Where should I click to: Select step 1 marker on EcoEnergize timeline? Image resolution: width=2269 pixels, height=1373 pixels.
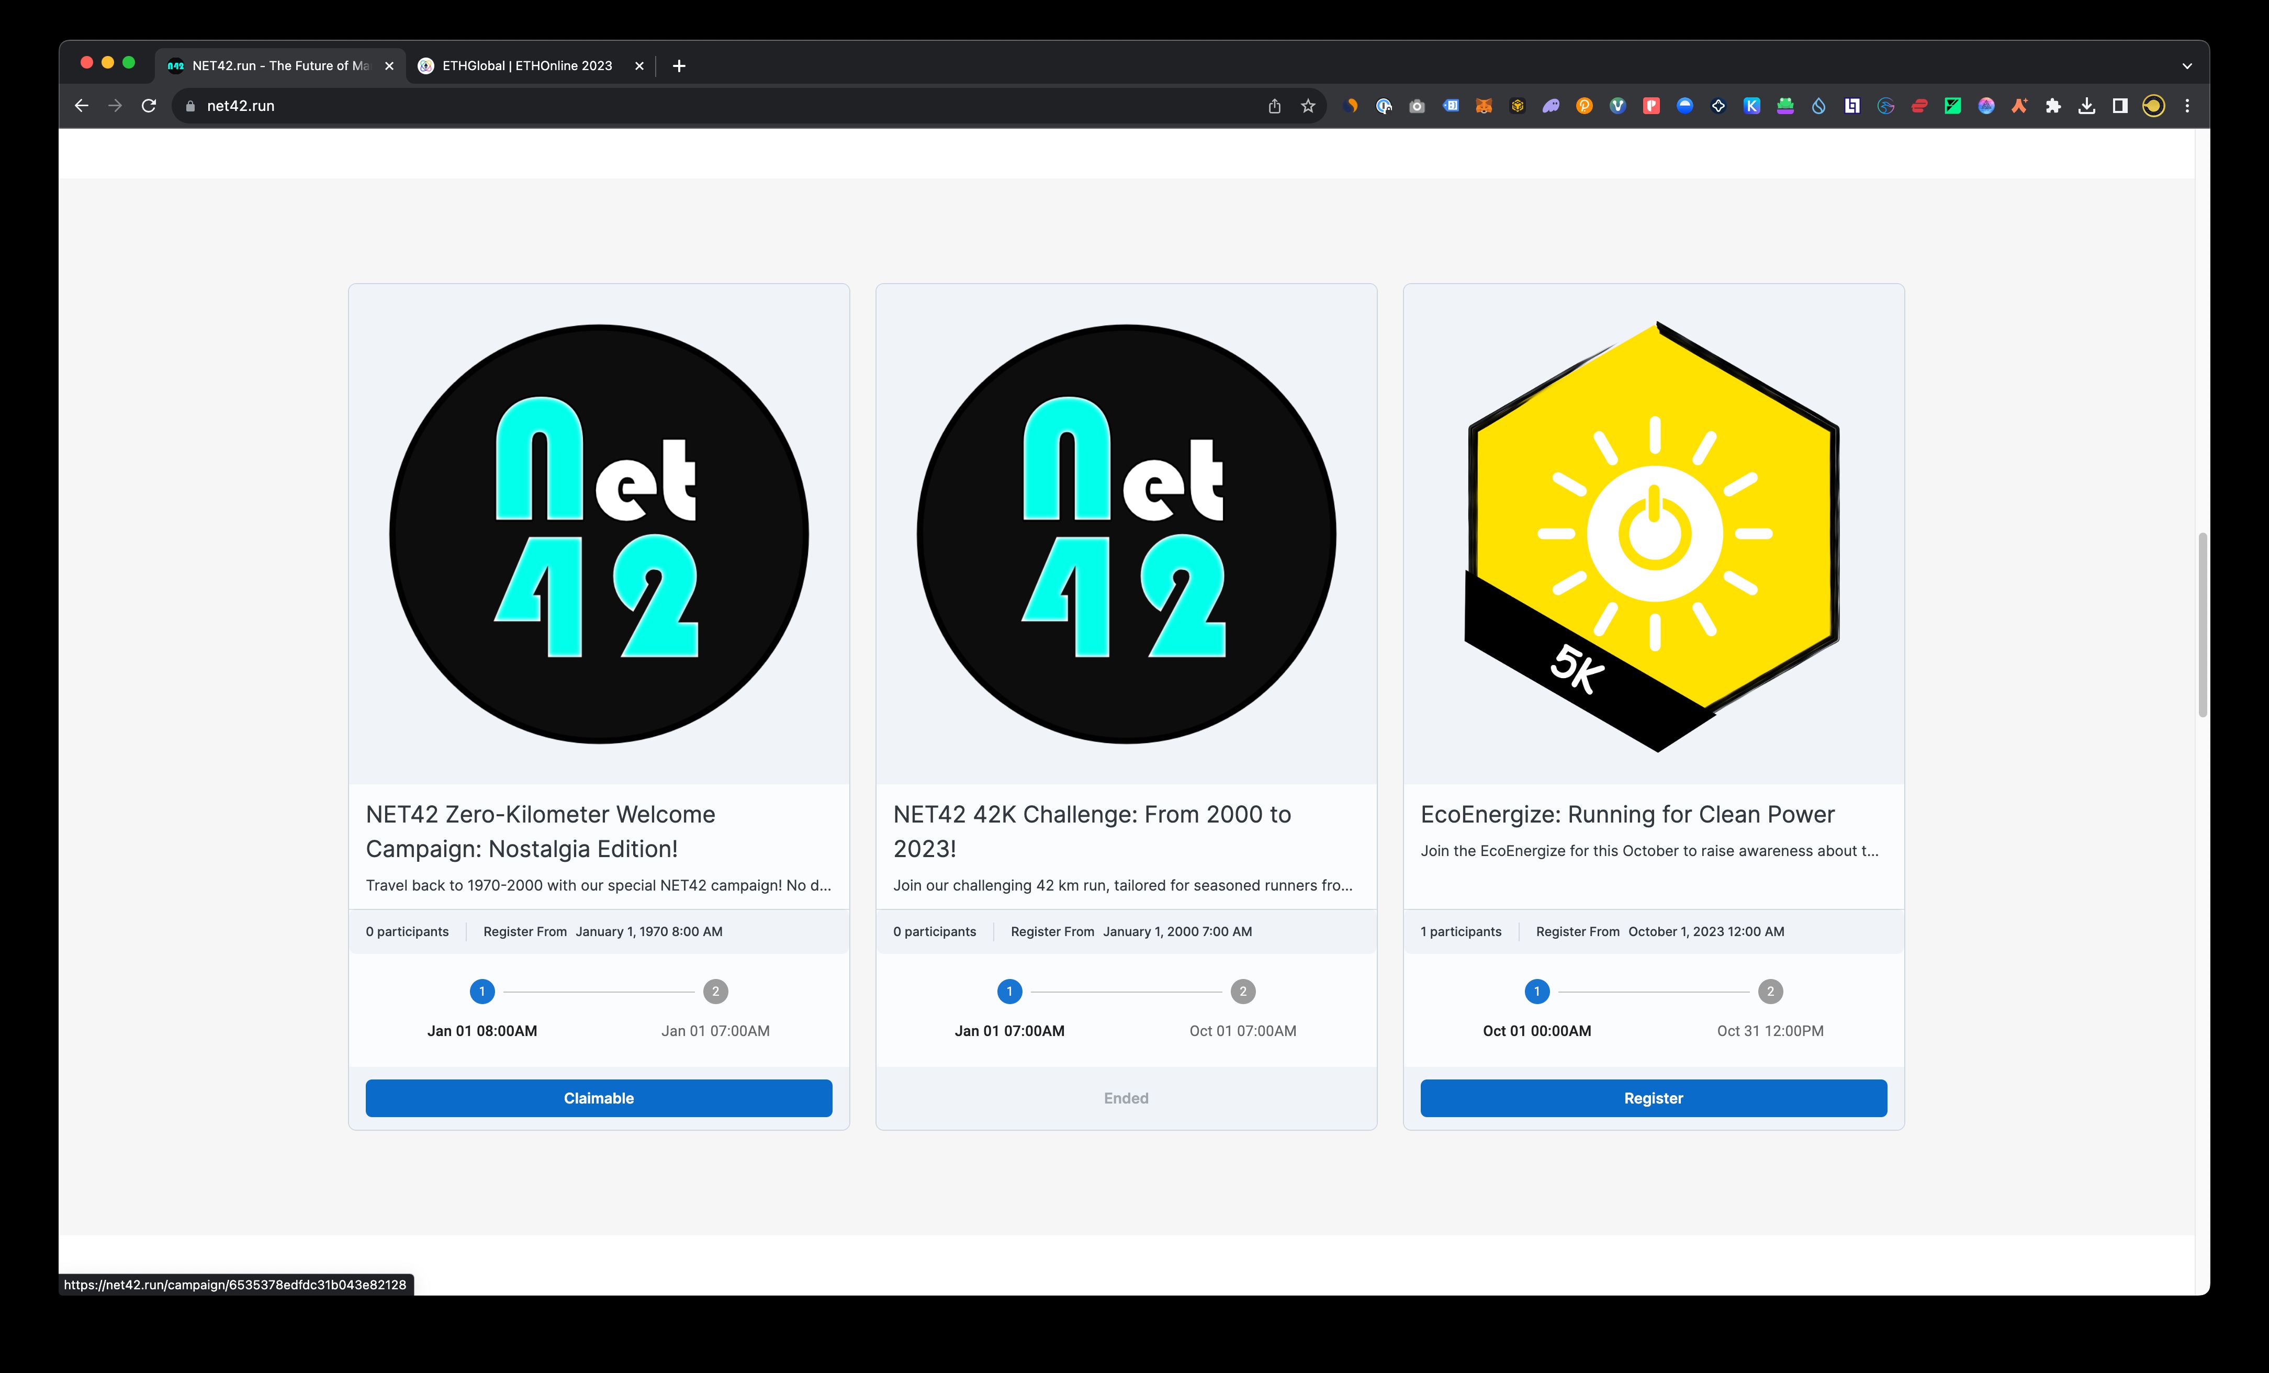[1537, 992]
